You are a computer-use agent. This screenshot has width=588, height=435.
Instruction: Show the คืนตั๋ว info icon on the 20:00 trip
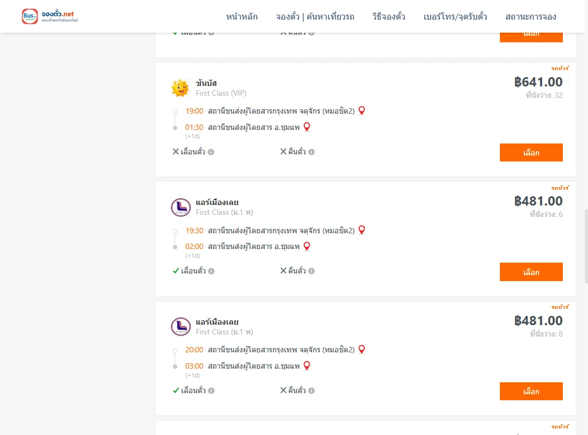311,390
